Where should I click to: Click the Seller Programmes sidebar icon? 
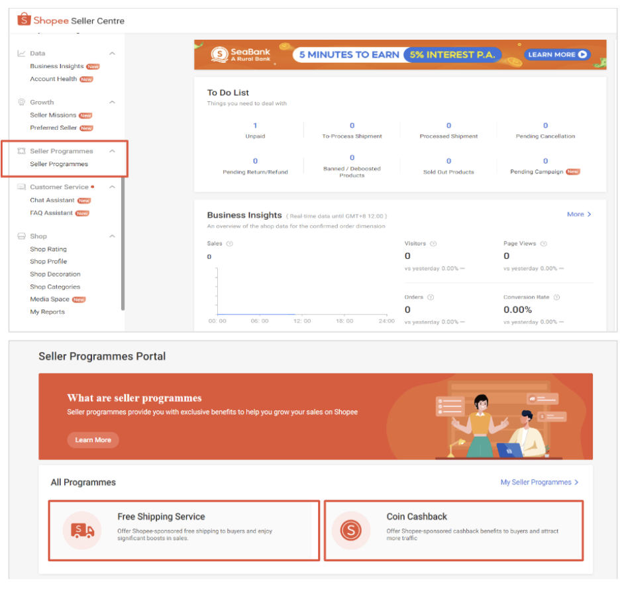point(22,151)
